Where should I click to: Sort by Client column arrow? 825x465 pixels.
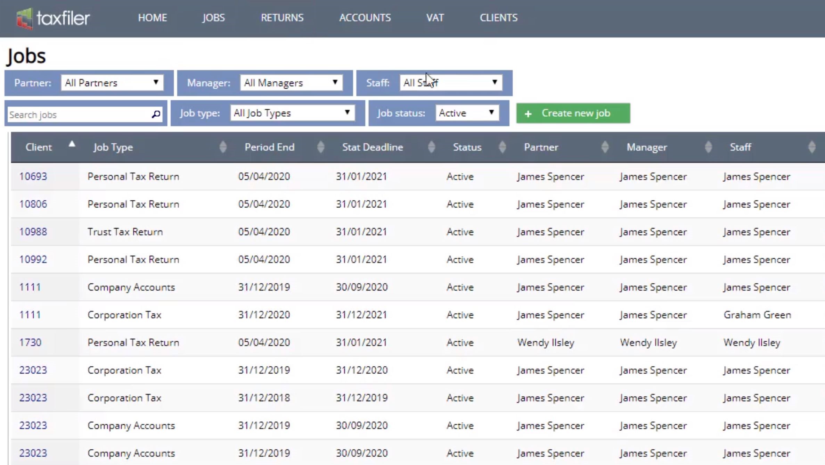point(72,144)
